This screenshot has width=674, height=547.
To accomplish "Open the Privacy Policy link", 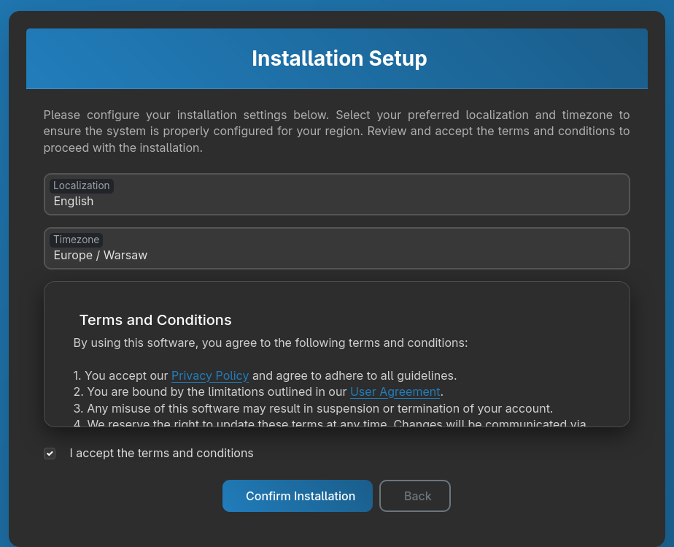I will coord(210,376).
